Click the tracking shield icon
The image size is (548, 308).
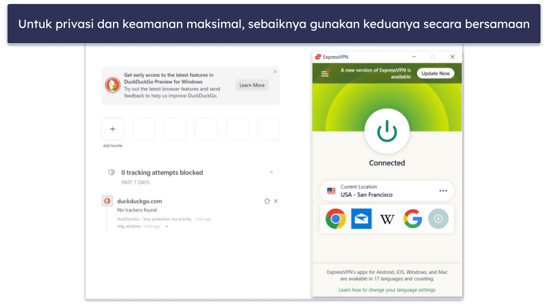[x=111, y=172]
